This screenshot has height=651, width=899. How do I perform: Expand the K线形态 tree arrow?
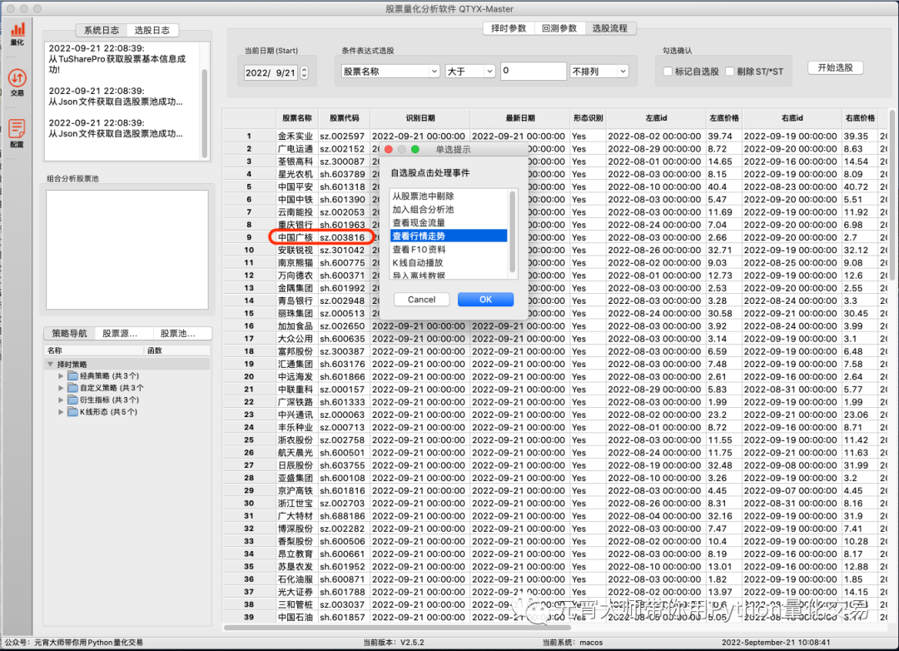pyautogui.click(x=61, y=412)
